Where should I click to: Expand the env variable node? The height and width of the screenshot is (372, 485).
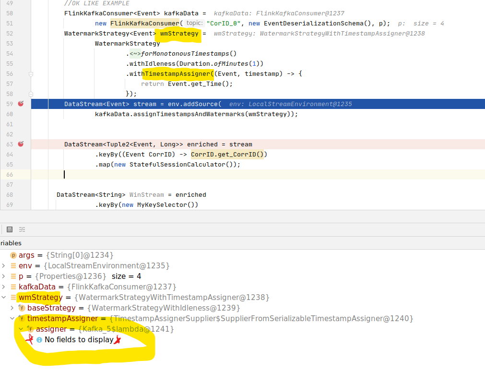4,266
